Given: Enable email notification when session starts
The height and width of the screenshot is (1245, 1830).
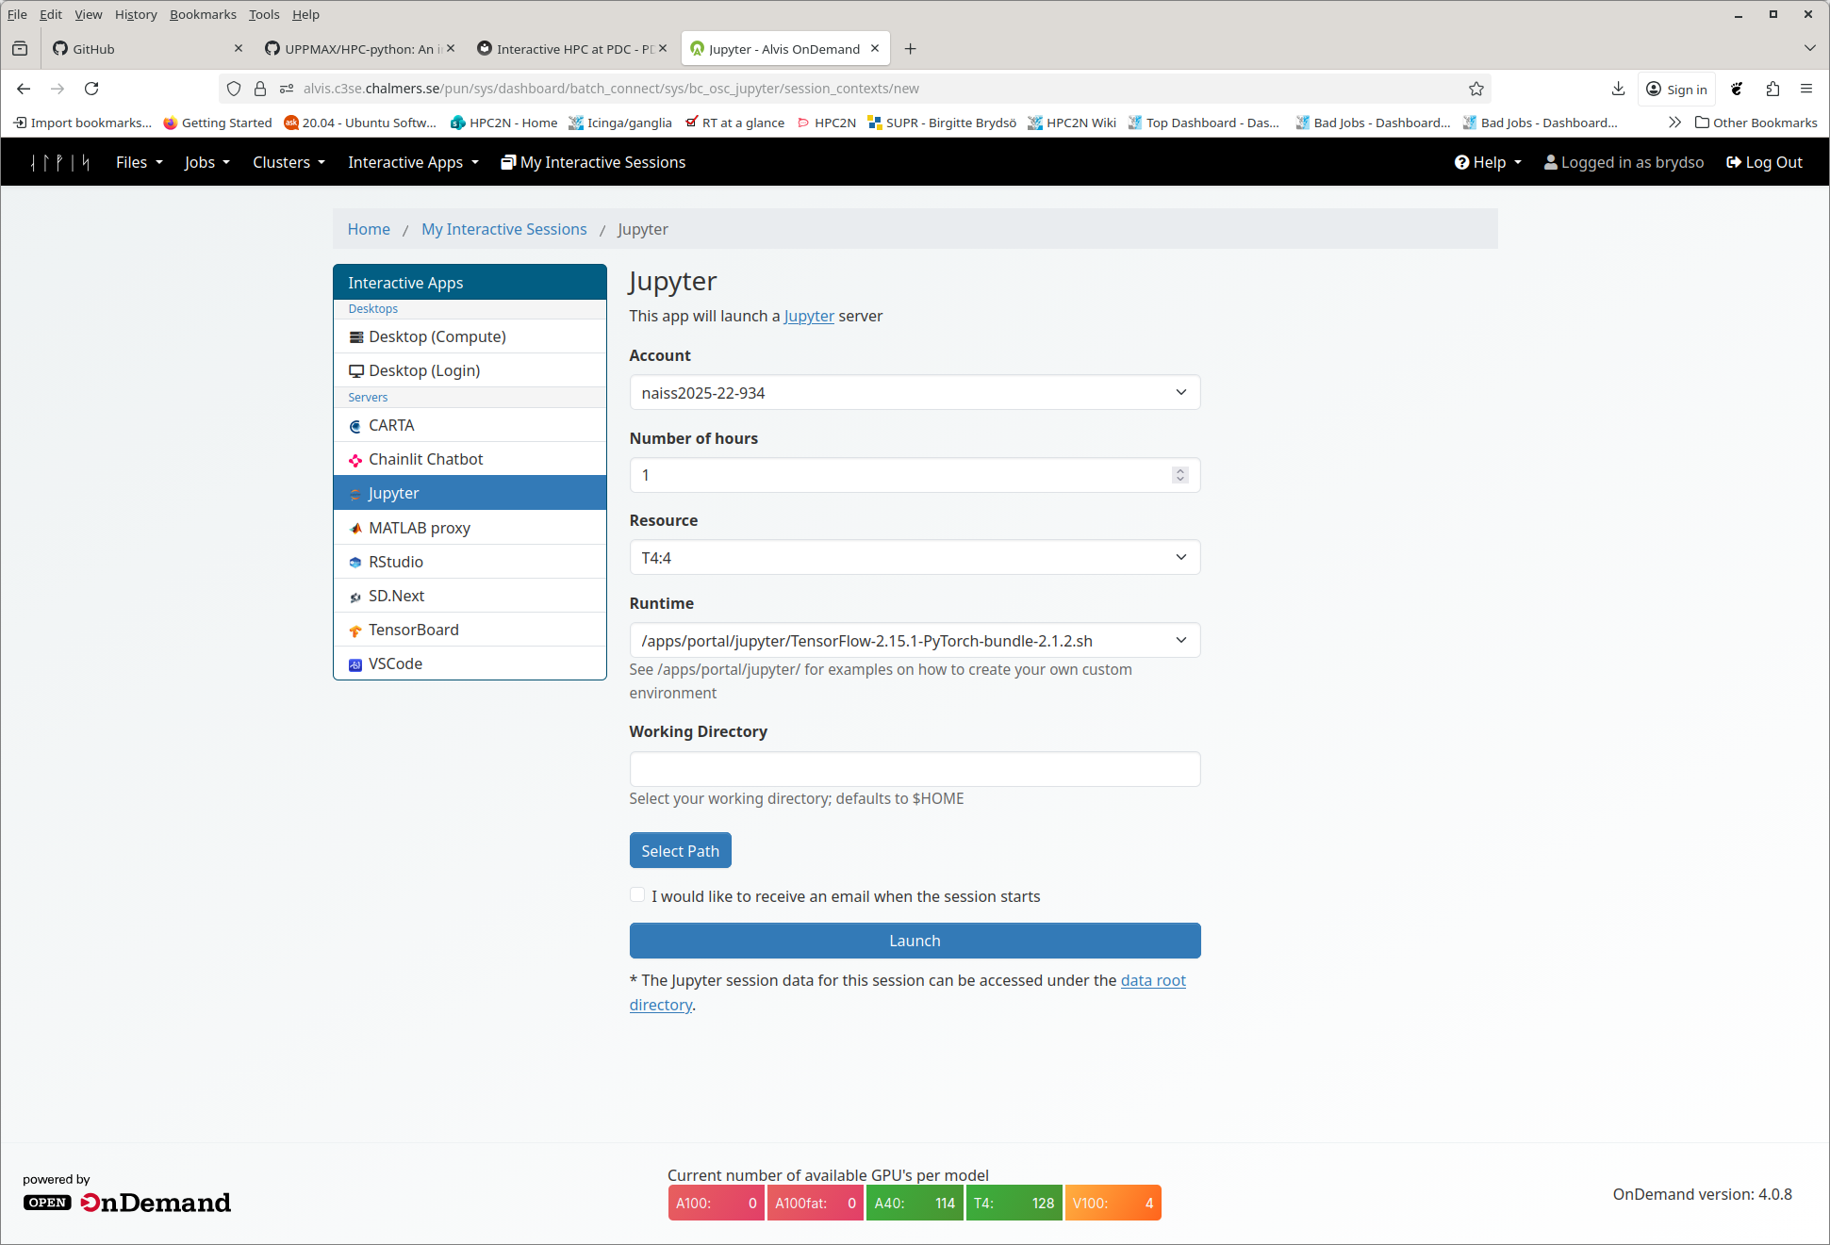Looking at the screenshot, I should point(638,895).
